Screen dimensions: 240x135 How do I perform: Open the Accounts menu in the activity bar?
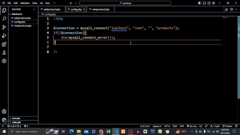pos(4,111)
